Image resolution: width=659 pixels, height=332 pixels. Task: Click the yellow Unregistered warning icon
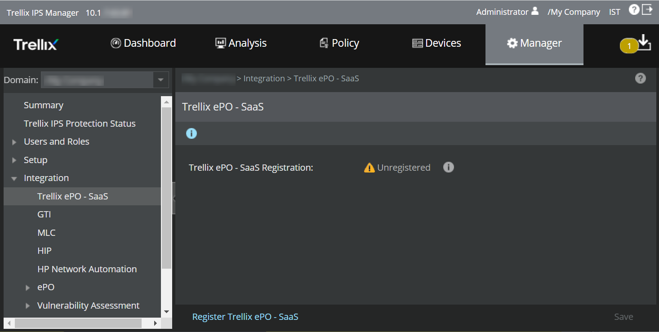pyautogui.click(x=369, y=168)
